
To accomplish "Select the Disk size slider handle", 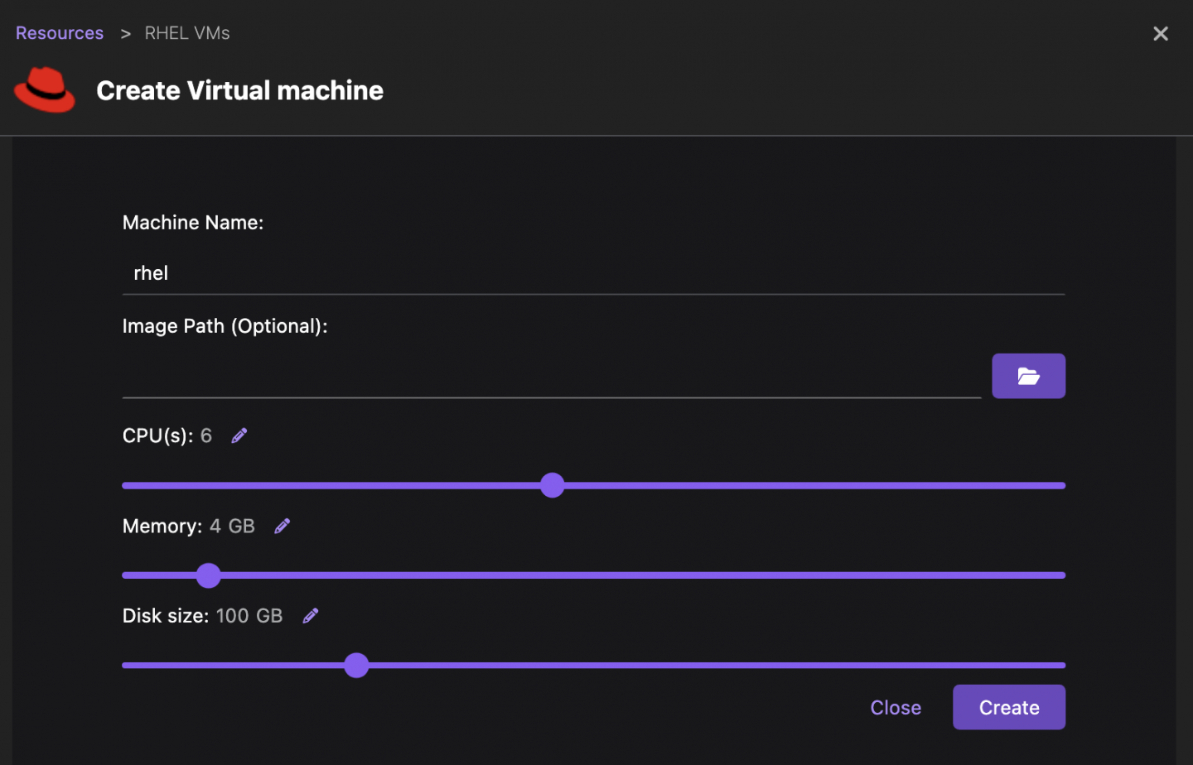I will click(x=356, y=665).
